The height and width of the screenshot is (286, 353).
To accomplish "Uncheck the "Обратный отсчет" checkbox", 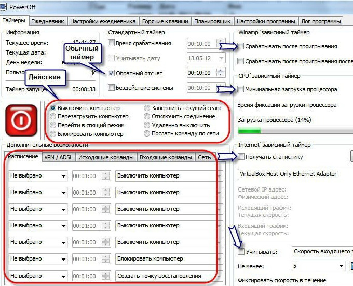I will click(x=111, y=73).
